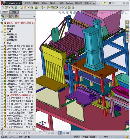Image resolution: width=130 pixels, height=139 pixels.
Task: Expand the 0压泥底下凸台装配体 tree node
Action: [x=2, y=96]
